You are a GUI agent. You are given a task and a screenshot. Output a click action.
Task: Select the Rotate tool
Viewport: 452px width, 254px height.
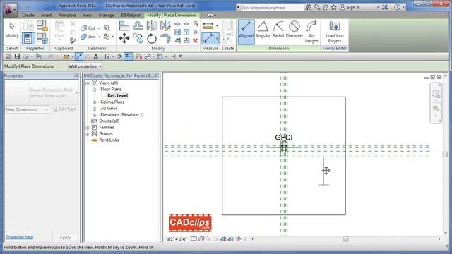pos(152,38)
